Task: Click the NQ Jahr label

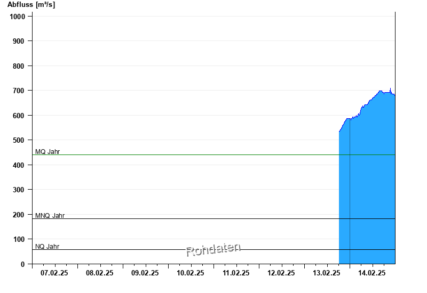Action: pyautogui.click(x=47, y=247)
